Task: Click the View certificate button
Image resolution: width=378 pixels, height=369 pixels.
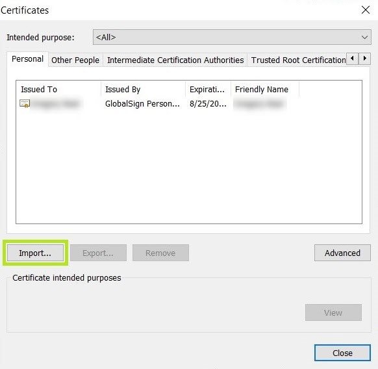Action: pyautogui.click(x=333, y=312)
